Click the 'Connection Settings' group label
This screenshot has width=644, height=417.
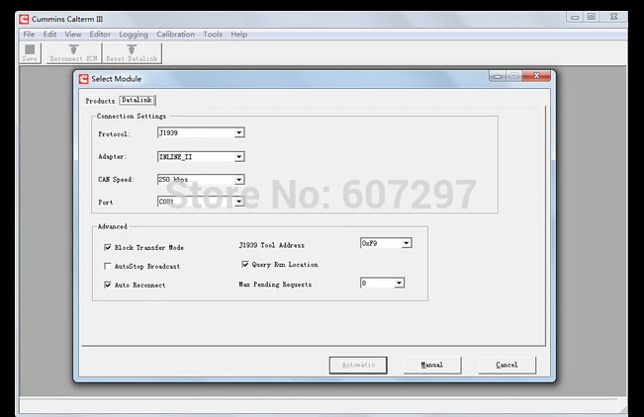[x=132, y=117]
